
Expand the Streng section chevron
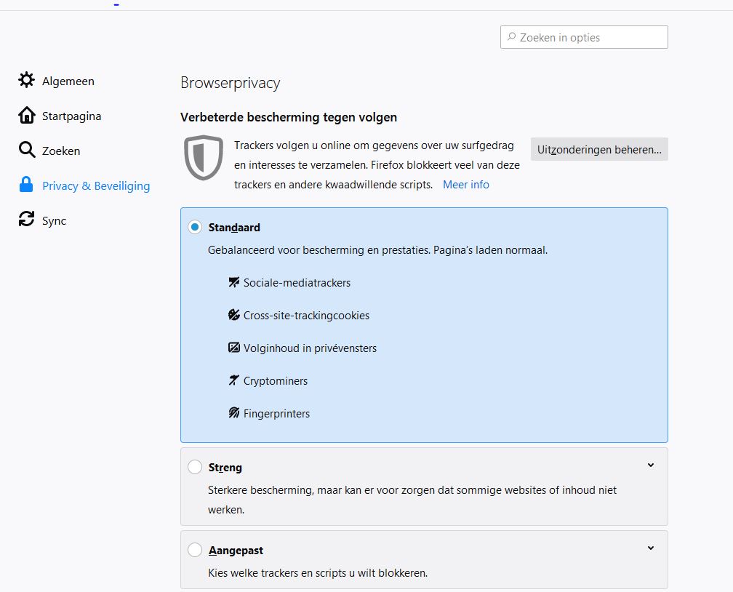click(651, 465)
